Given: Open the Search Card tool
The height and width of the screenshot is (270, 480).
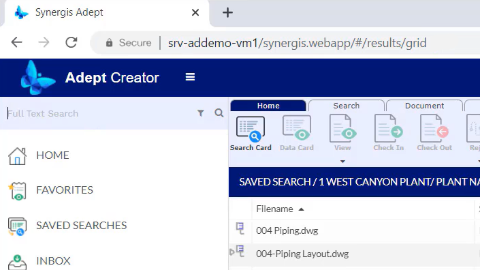Looking at the screenshot, I should [x=251, y=134].
